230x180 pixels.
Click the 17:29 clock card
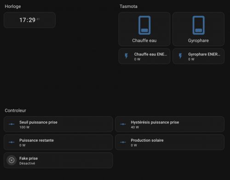point(29,20)
